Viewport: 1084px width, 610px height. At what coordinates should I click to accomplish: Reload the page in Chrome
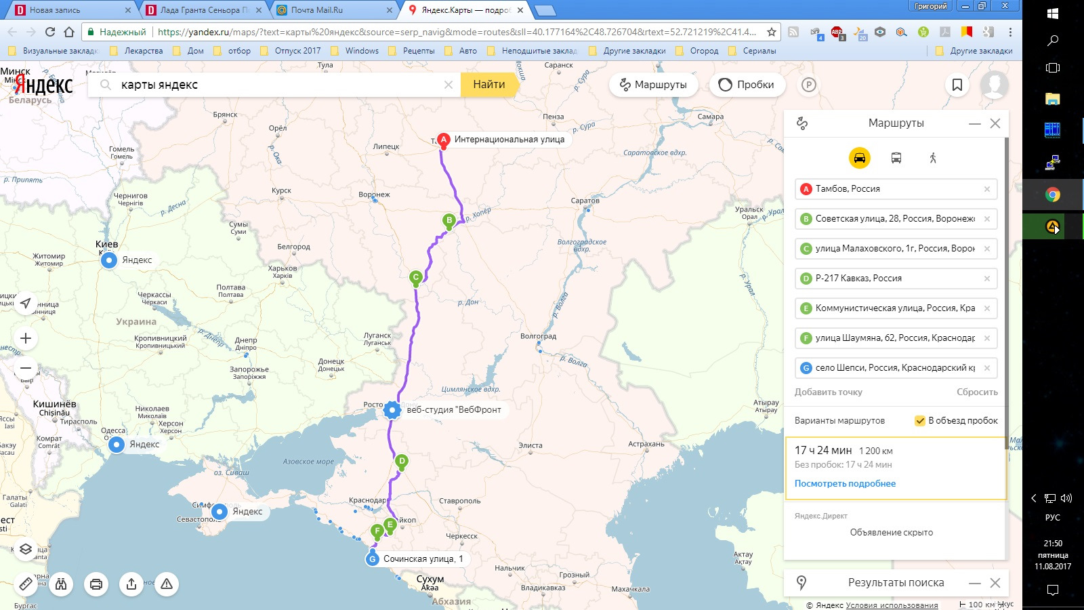pos(49,32)
